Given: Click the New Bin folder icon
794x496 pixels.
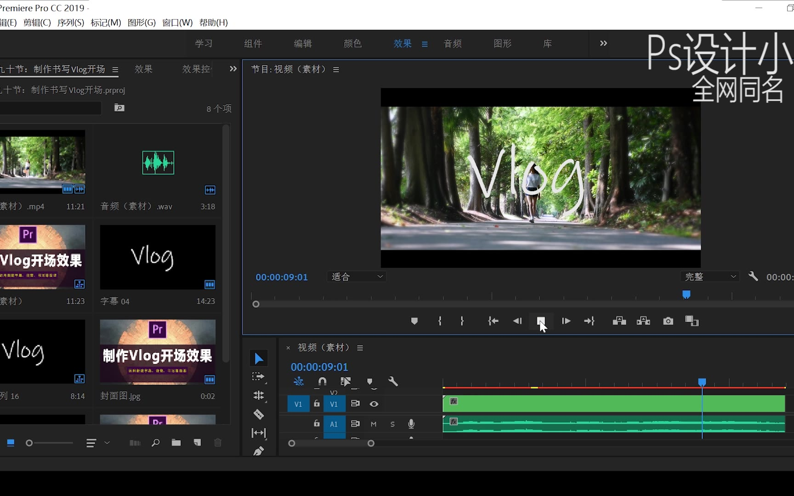Looking at the screenshot, I should (176, 443).
